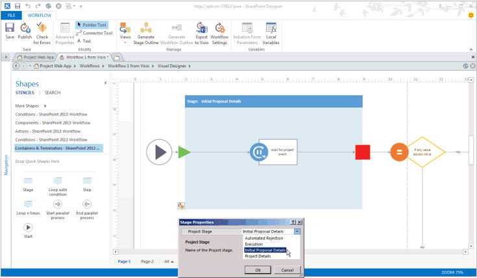The width and height of the screenshot is (477, 278).
Task: Open Local Variables
Action: (x=271, y=34)
